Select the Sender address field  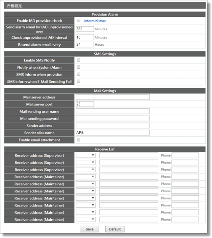(113, 125)
